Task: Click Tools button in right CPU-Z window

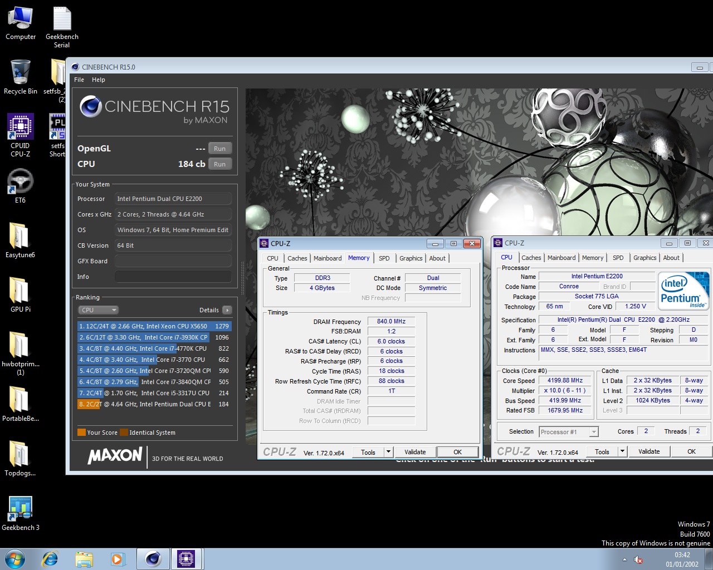Action: click(602, 451)
